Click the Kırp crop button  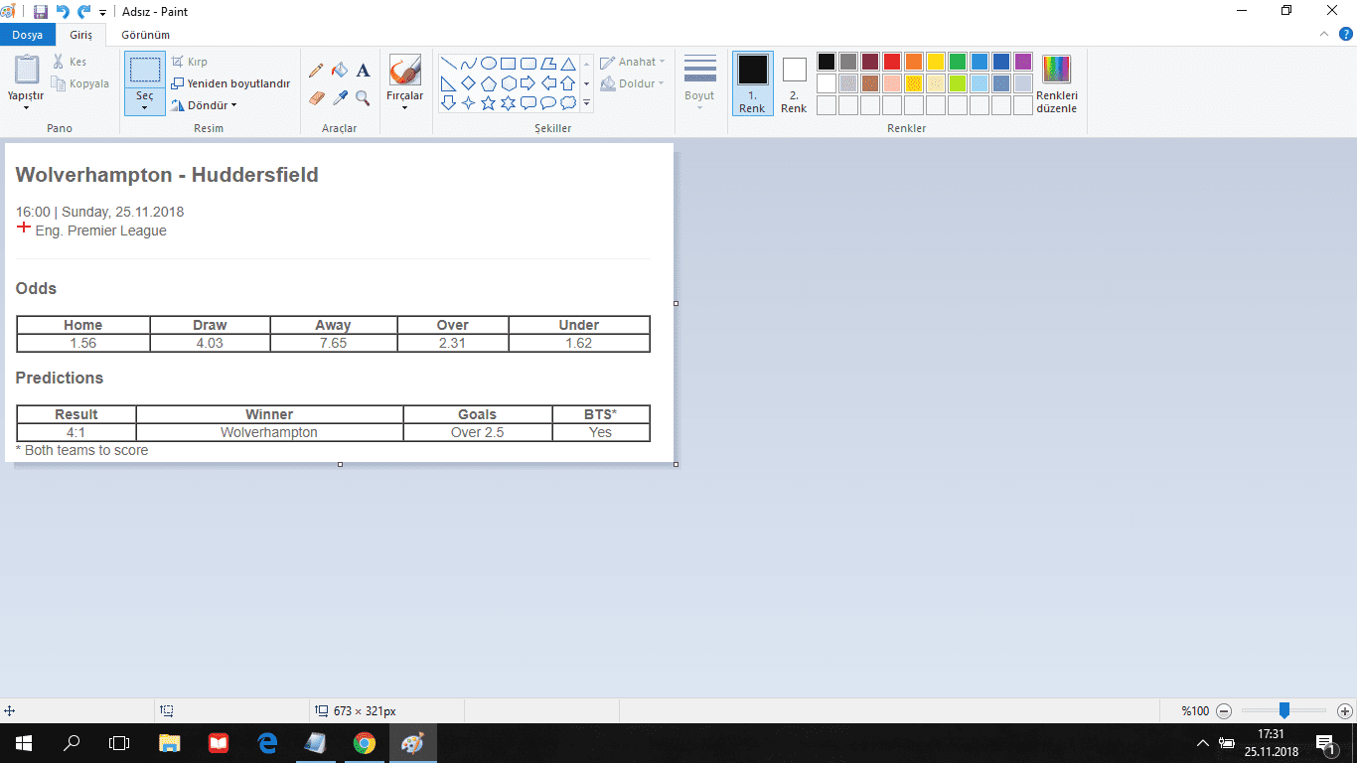pyautogui.click(x=190, y=62)
